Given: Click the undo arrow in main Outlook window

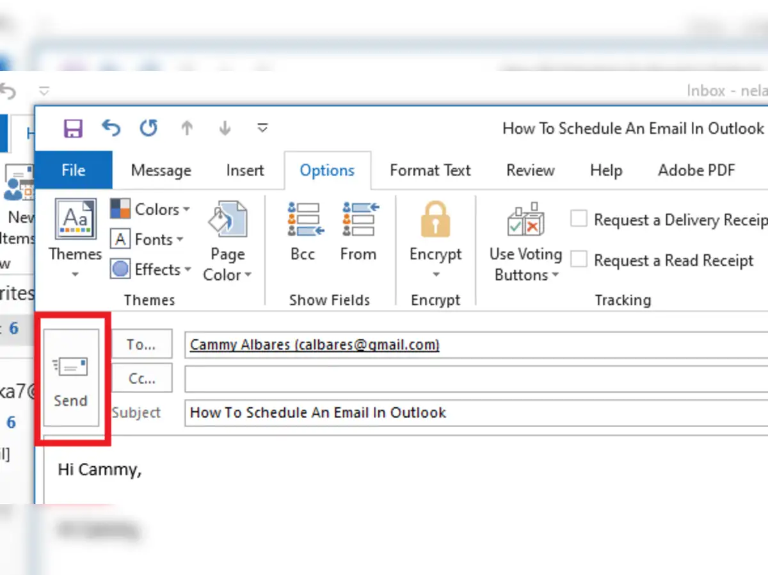Looking at the screenshot, I should (8, 92).
